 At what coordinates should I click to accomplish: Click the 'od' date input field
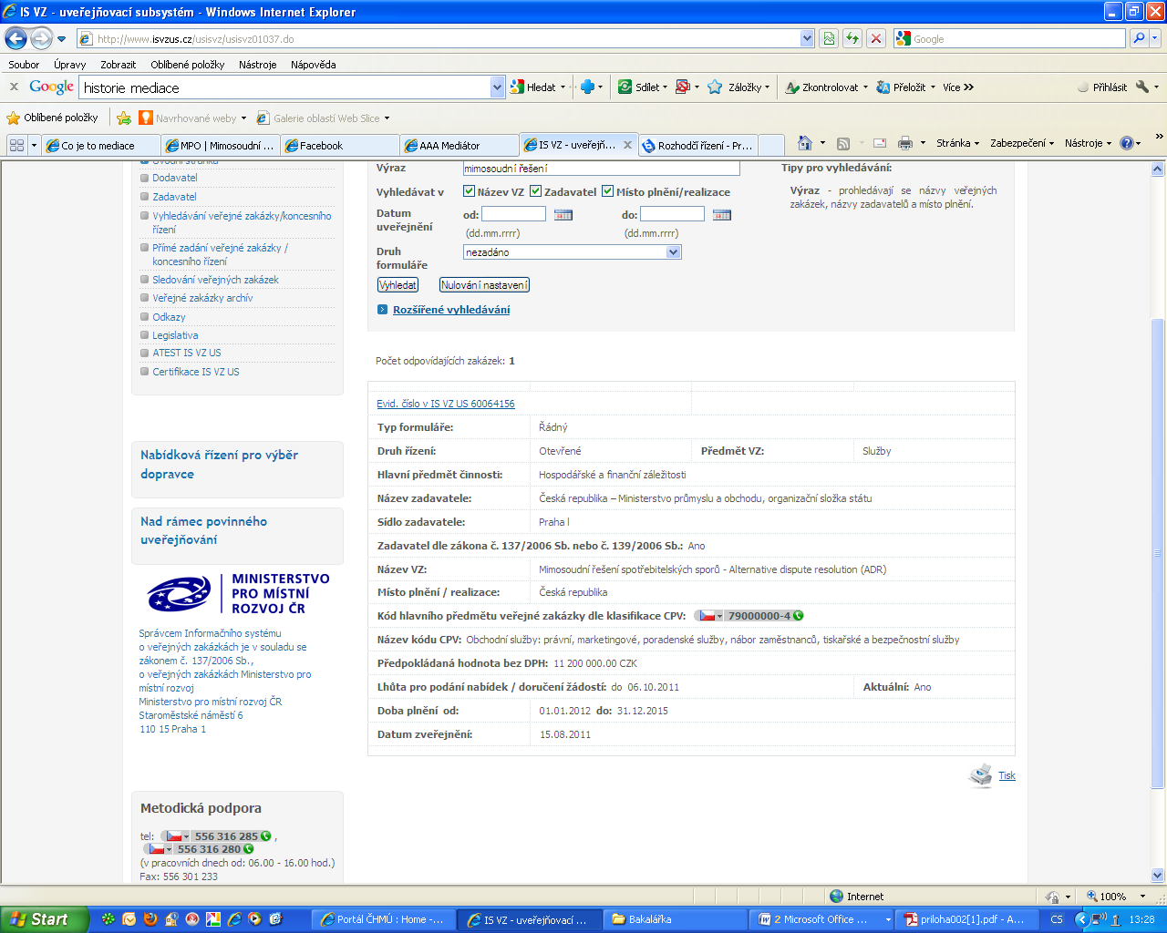coord(513,214)
